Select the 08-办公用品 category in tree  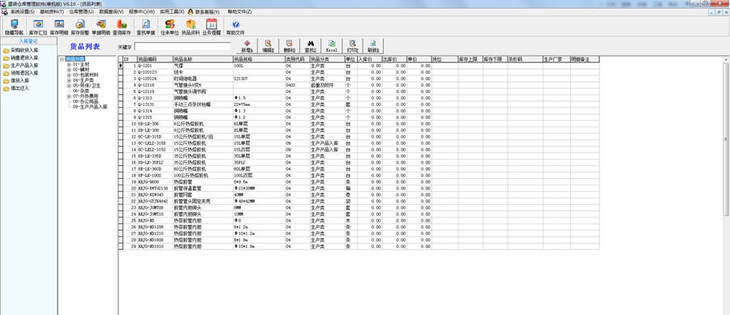[x=85, y=101]
